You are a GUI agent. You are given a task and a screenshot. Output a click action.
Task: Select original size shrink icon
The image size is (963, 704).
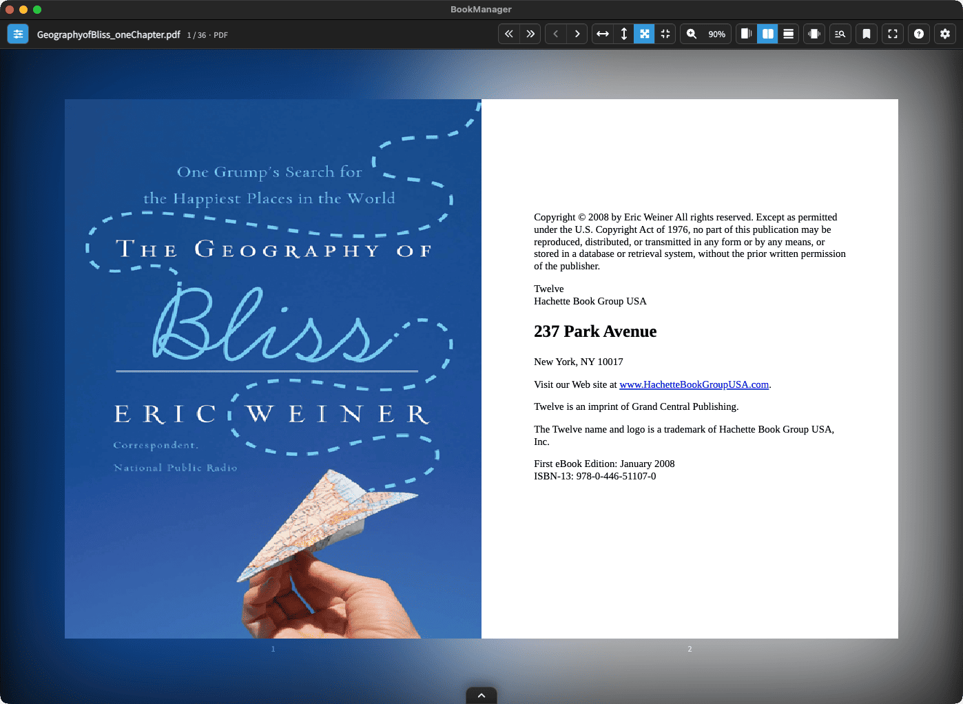[x=665, y=34]
